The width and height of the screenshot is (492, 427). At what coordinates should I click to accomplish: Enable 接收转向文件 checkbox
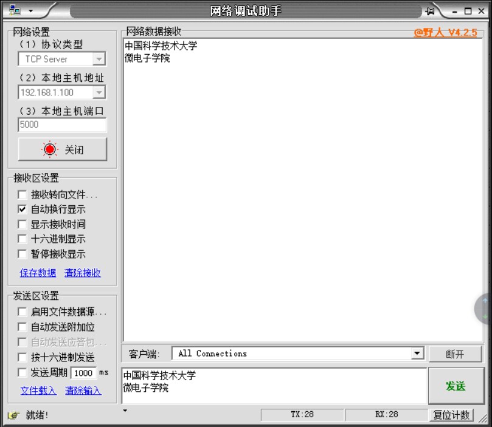pos(22,194)
